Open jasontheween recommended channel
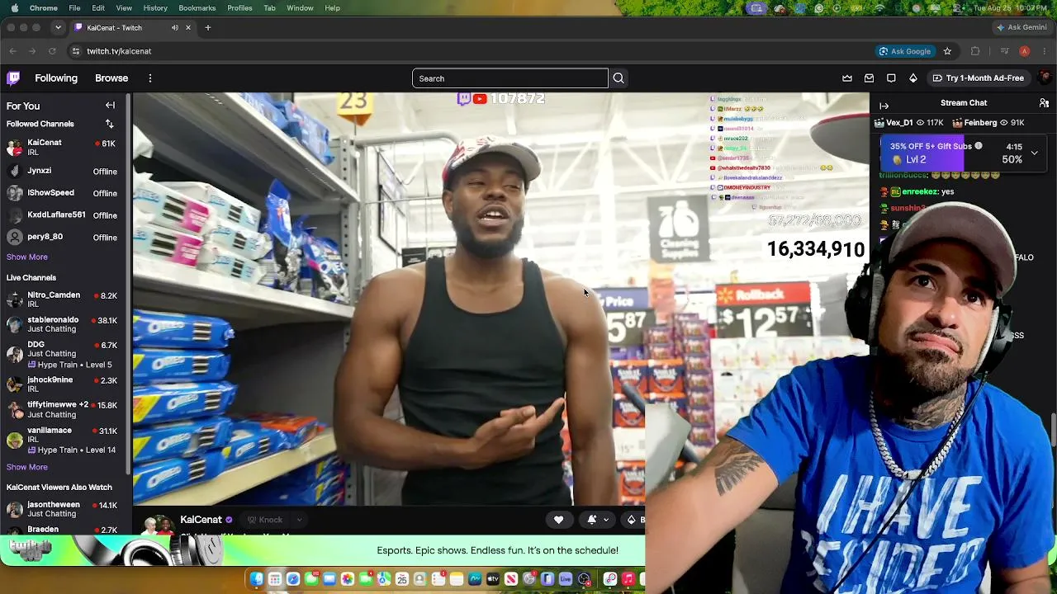 [64, 509]
